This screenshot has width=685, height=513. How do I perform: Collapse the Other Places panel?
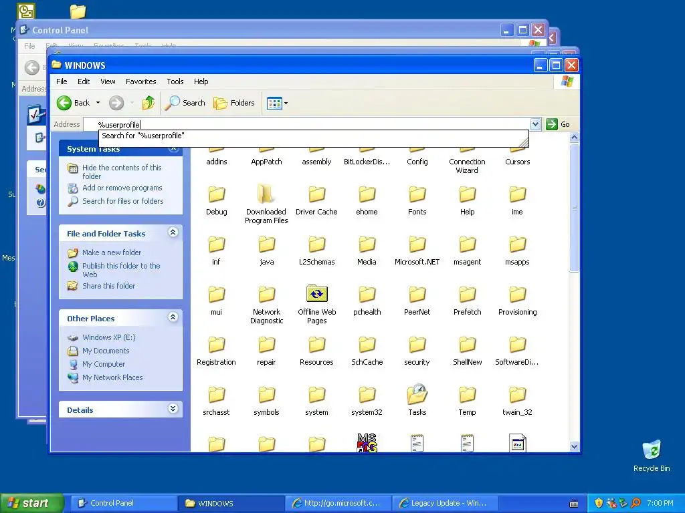173,317
